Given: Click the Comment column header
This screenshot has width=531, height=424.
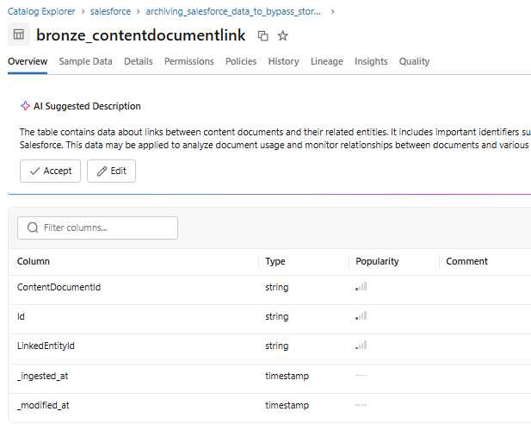Looking at the screenshot, I should (x=466, y=261).
